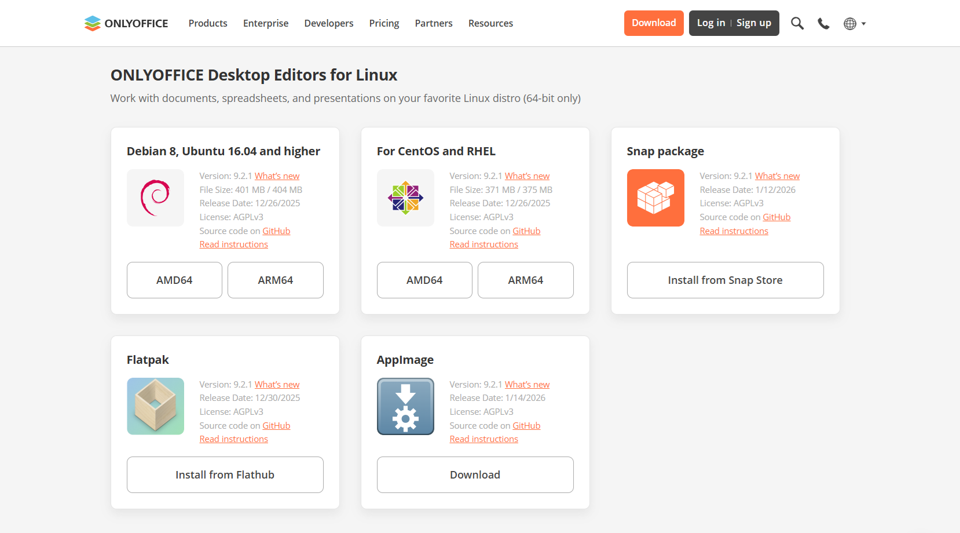The height and width of the screenshot is (533, 960).
Task: Click Install from Snap Store
Action: pos(725,280)
